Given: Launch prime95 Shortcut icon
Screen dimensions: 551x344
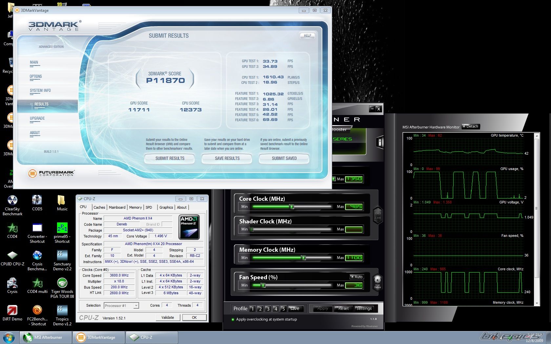Looking at the screenshot, I should tap(62, 233).
